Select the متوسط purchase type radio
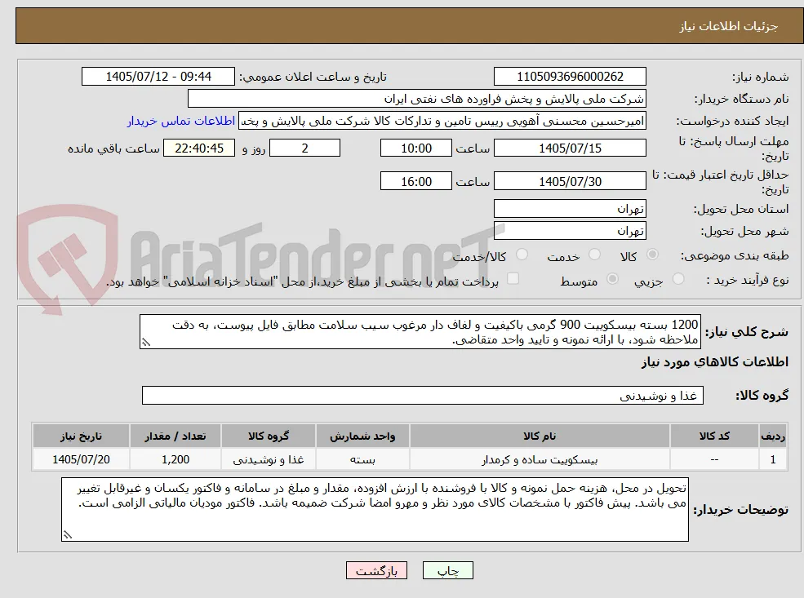Screen dimensions: 804x598 pyautogui.click(x=612, y=279)
